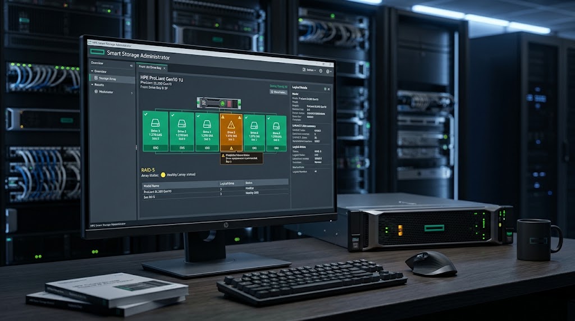The image size is (575, 321).
Task: Click the Overview header at sidebar top
Action: tap(97, 63)
